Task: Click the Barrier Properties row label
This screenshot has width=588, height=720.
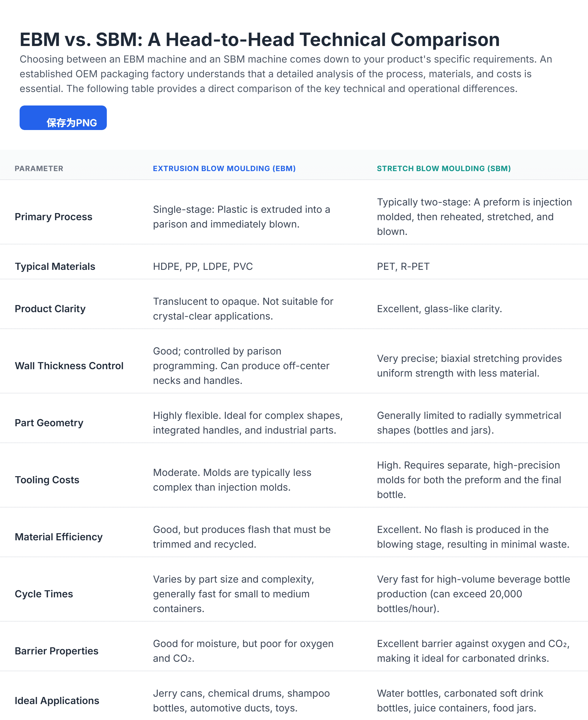Action: [x=57, y=651]
